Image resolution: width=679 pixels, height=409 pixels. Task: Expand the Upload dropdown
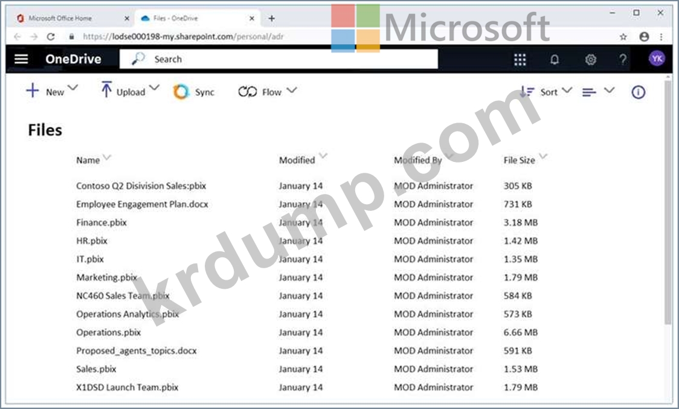[154, 88]
